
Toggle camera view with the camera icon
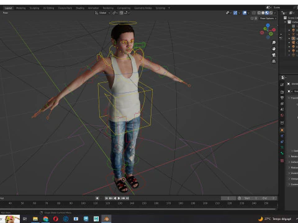[x=274, y=55]
